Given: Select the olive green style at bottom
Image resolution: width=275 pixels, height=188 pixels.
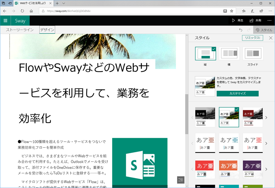Looking at the screenshot, I should (253, 186).
